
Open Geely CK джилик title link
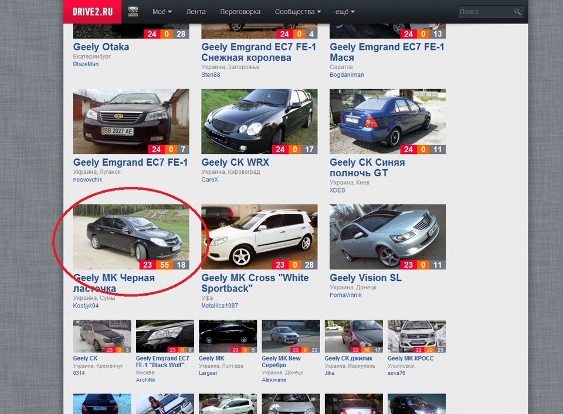(348, 358)
